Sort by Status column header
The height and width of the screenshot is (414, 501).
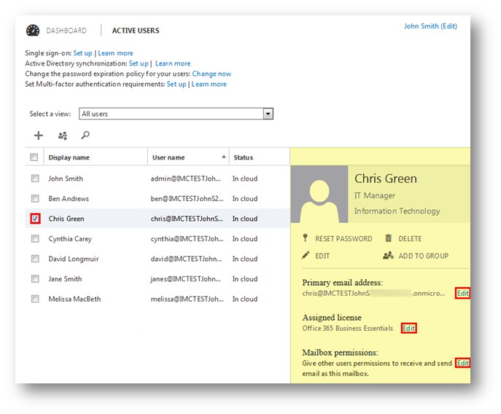[243, 157]
